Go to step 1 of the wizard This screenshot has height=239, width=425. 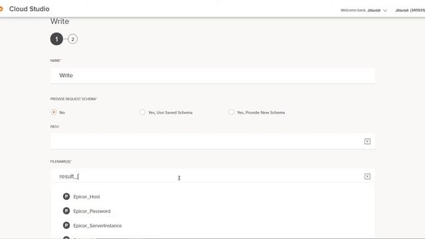point(56,39)
